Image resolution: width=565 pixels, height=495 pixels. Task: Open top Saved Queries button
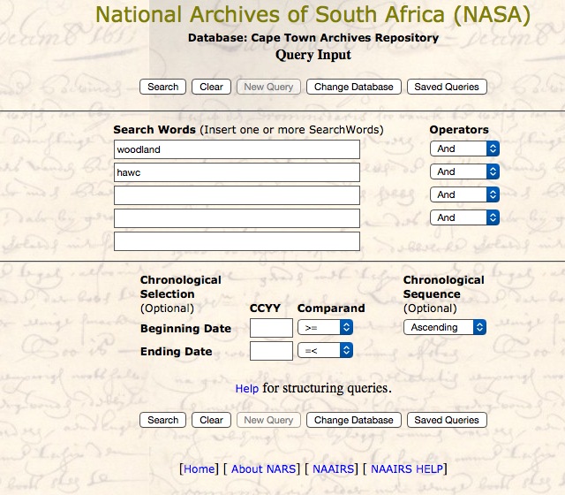(x=447, y=87)
